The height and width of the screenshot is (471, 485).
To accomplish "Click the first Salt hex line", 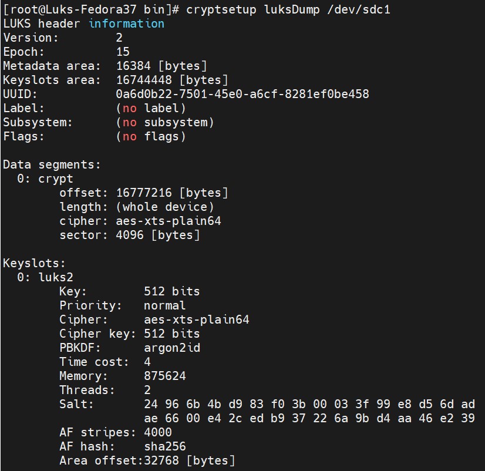I will click(x=309, y=404).
